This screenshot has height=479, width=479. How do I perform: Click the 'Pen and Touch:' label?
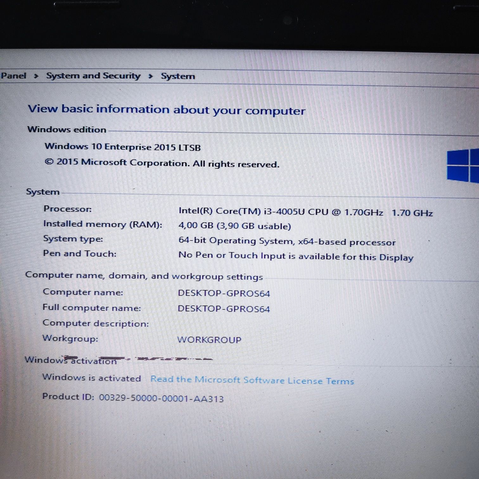(80, 254)
